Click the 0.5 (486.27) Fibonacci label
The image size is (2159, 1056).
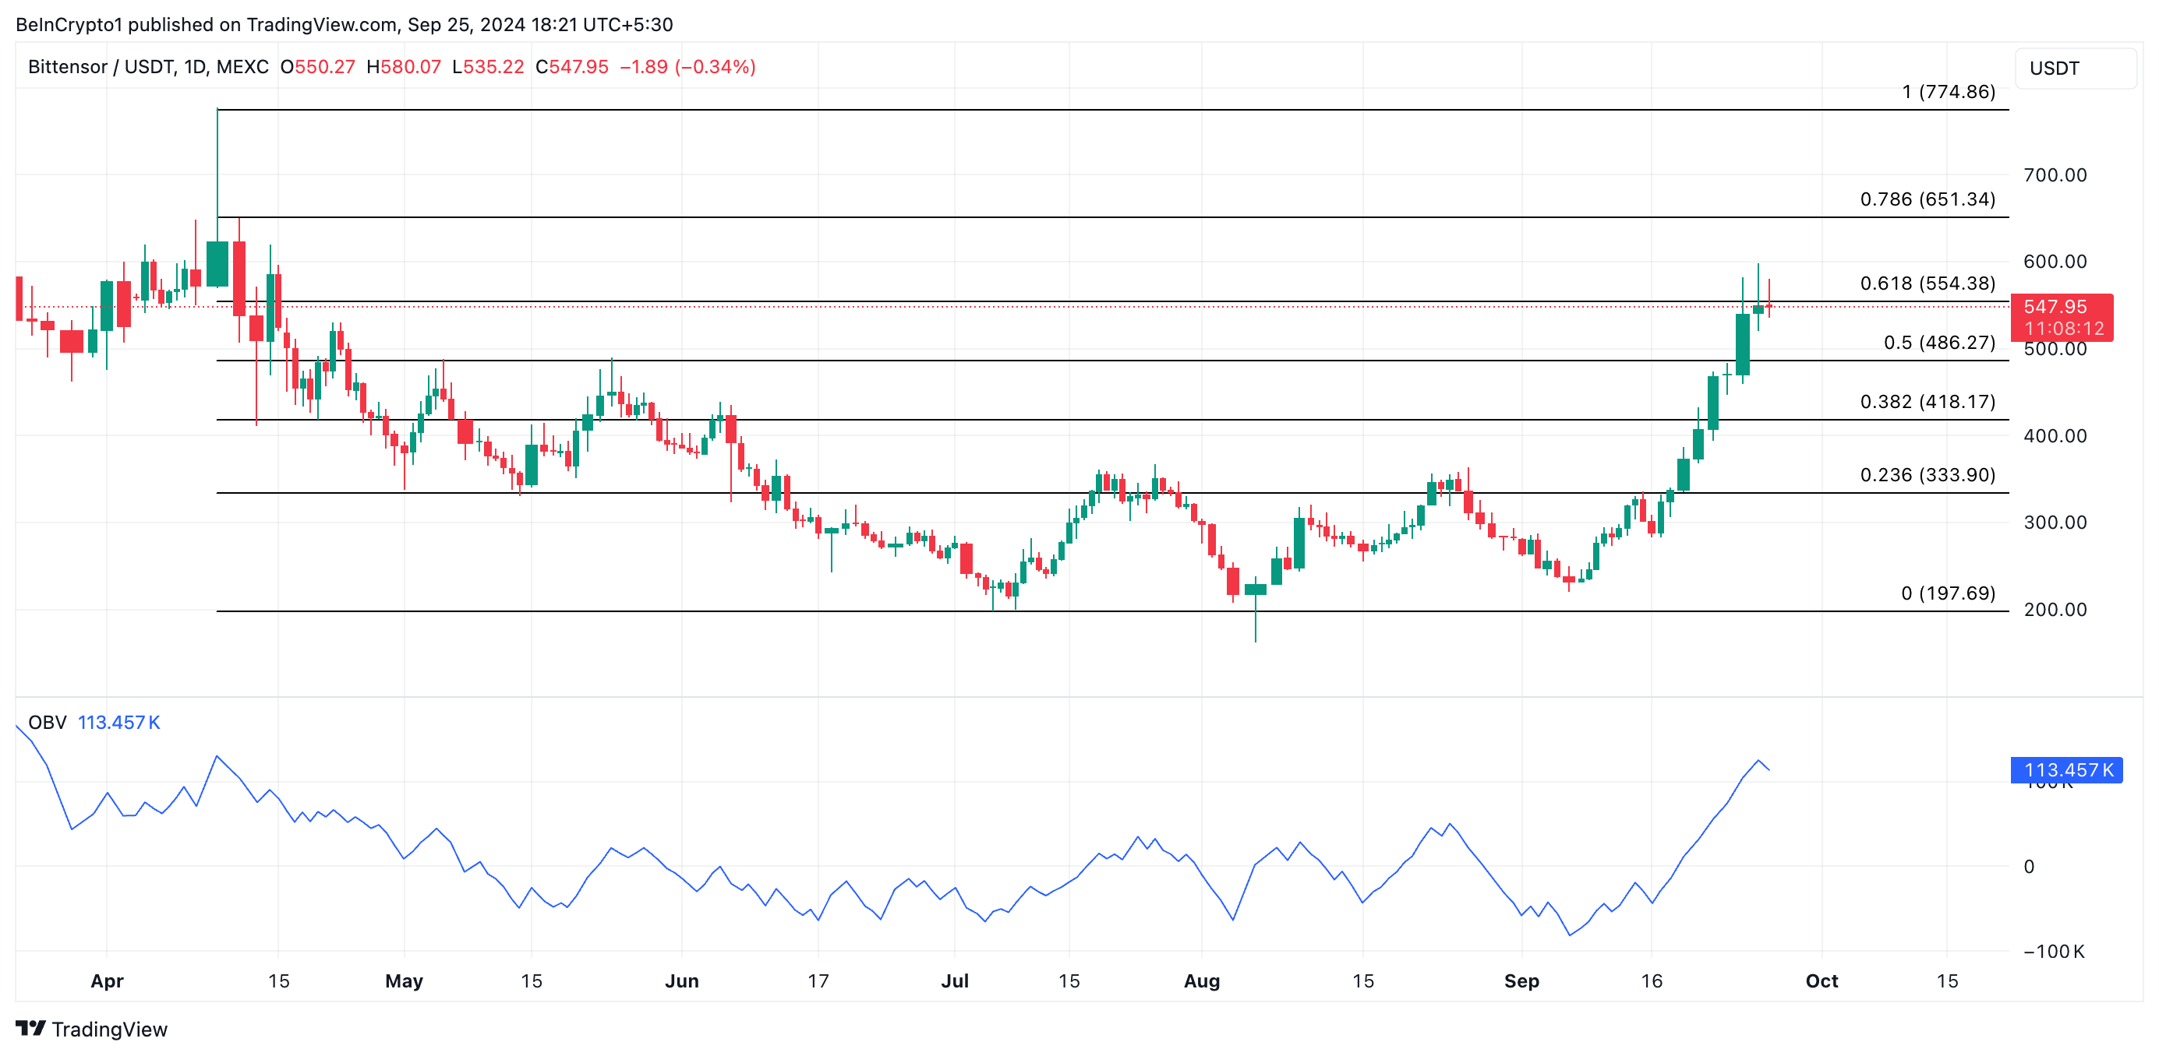(1938, 343)
